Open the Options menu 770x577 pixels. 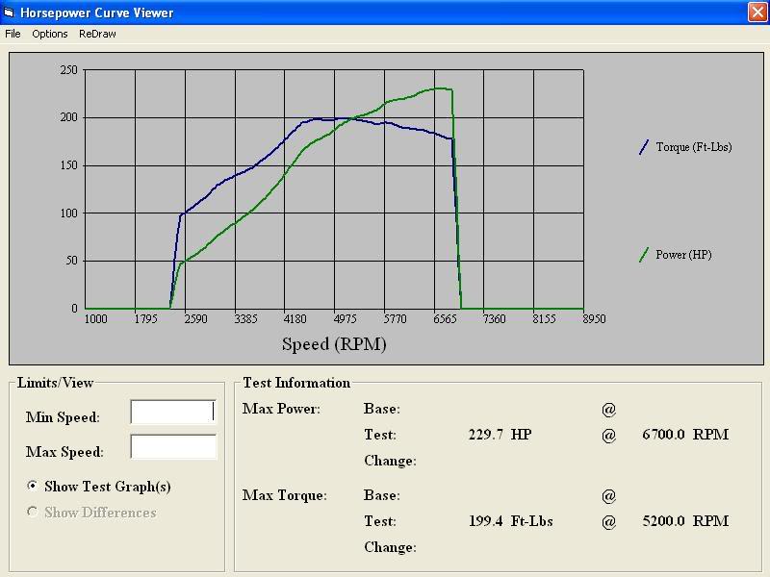click(48, 34)
